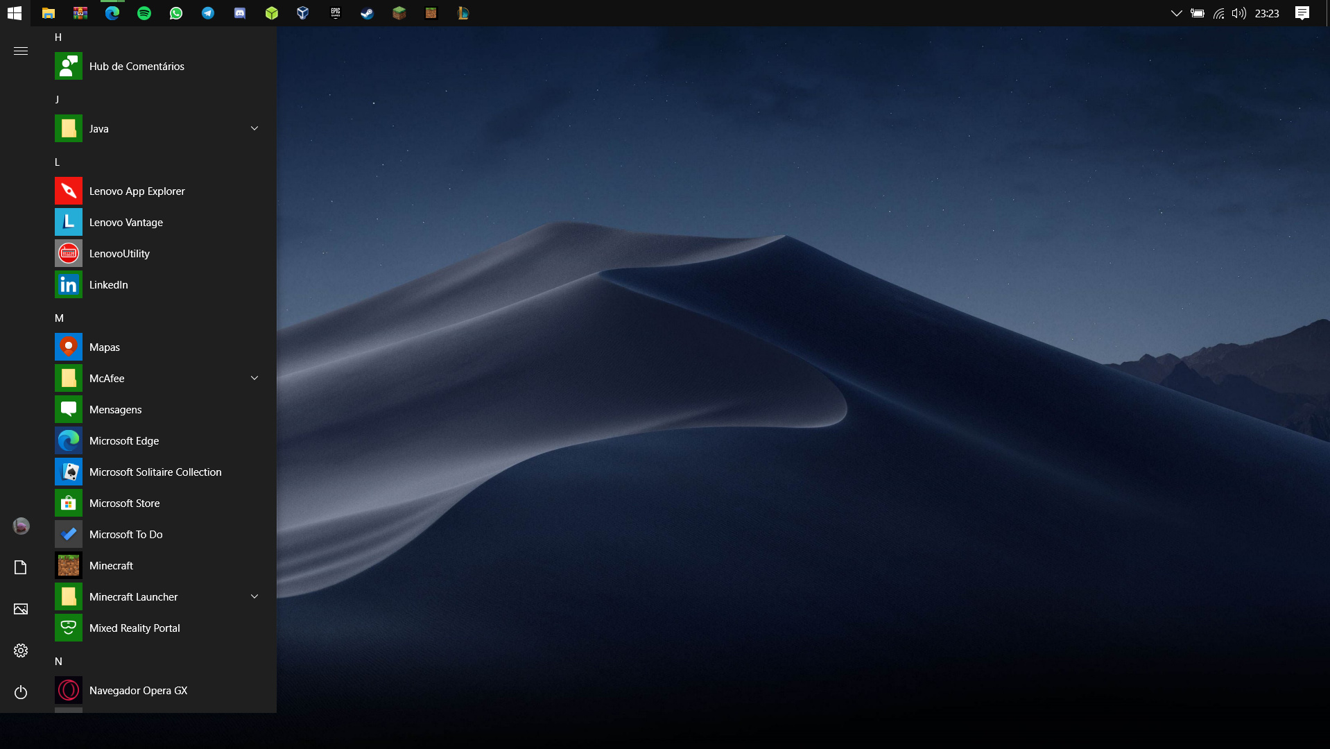Open the Start hamburger menu

[x=21, y=51]
